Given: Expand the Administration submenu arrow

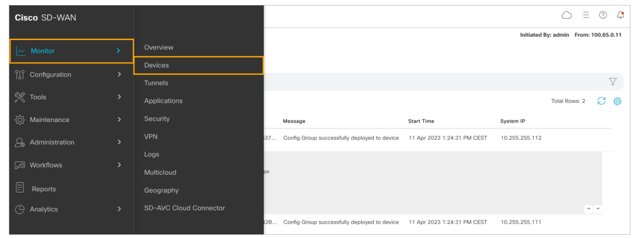Looking at the screenshot, I should pyautogui.click(x=119, y=142).
